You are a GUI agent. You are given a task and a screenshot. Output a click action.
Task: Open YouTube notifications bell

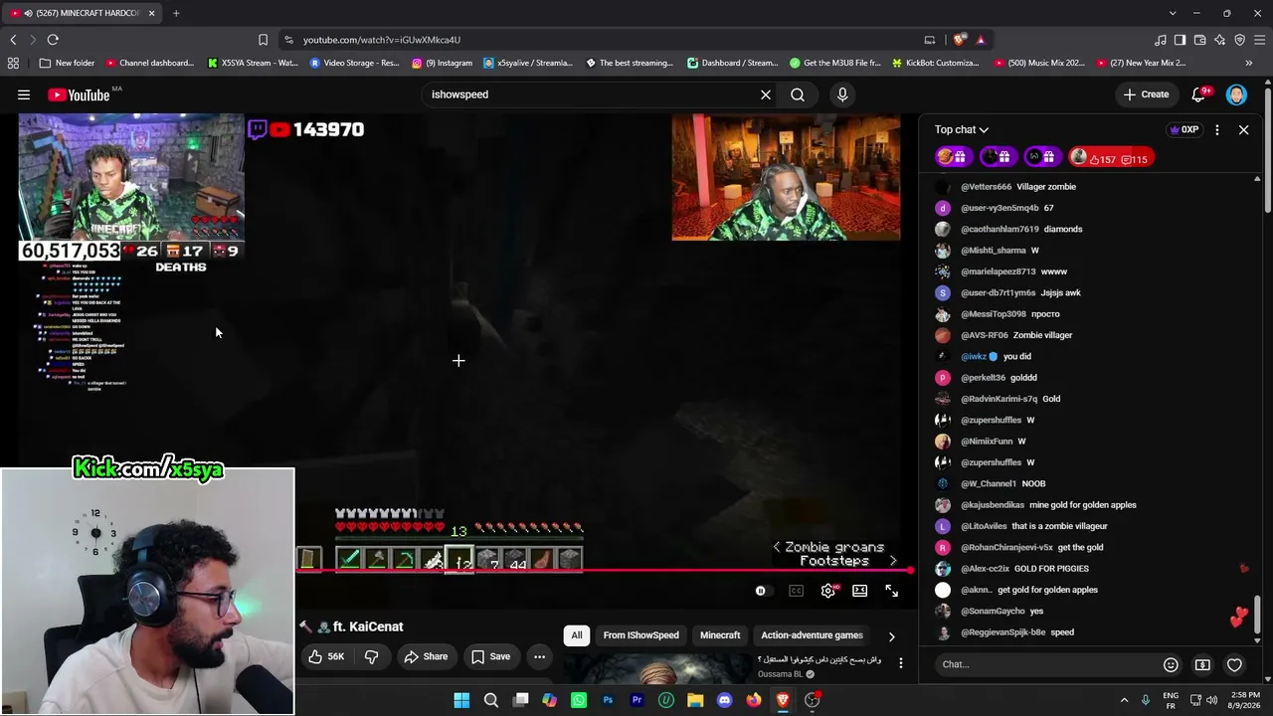pyautogui.click(x=1199, y=94)
